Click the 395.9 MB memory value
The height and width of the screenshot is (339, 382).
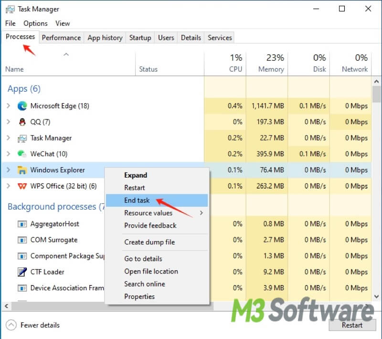point(270,154)
